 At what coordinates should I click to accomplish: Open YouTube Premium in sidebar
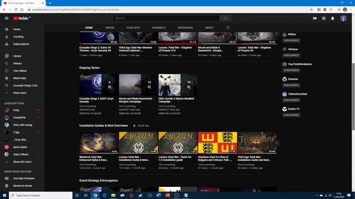pos(22,179)
